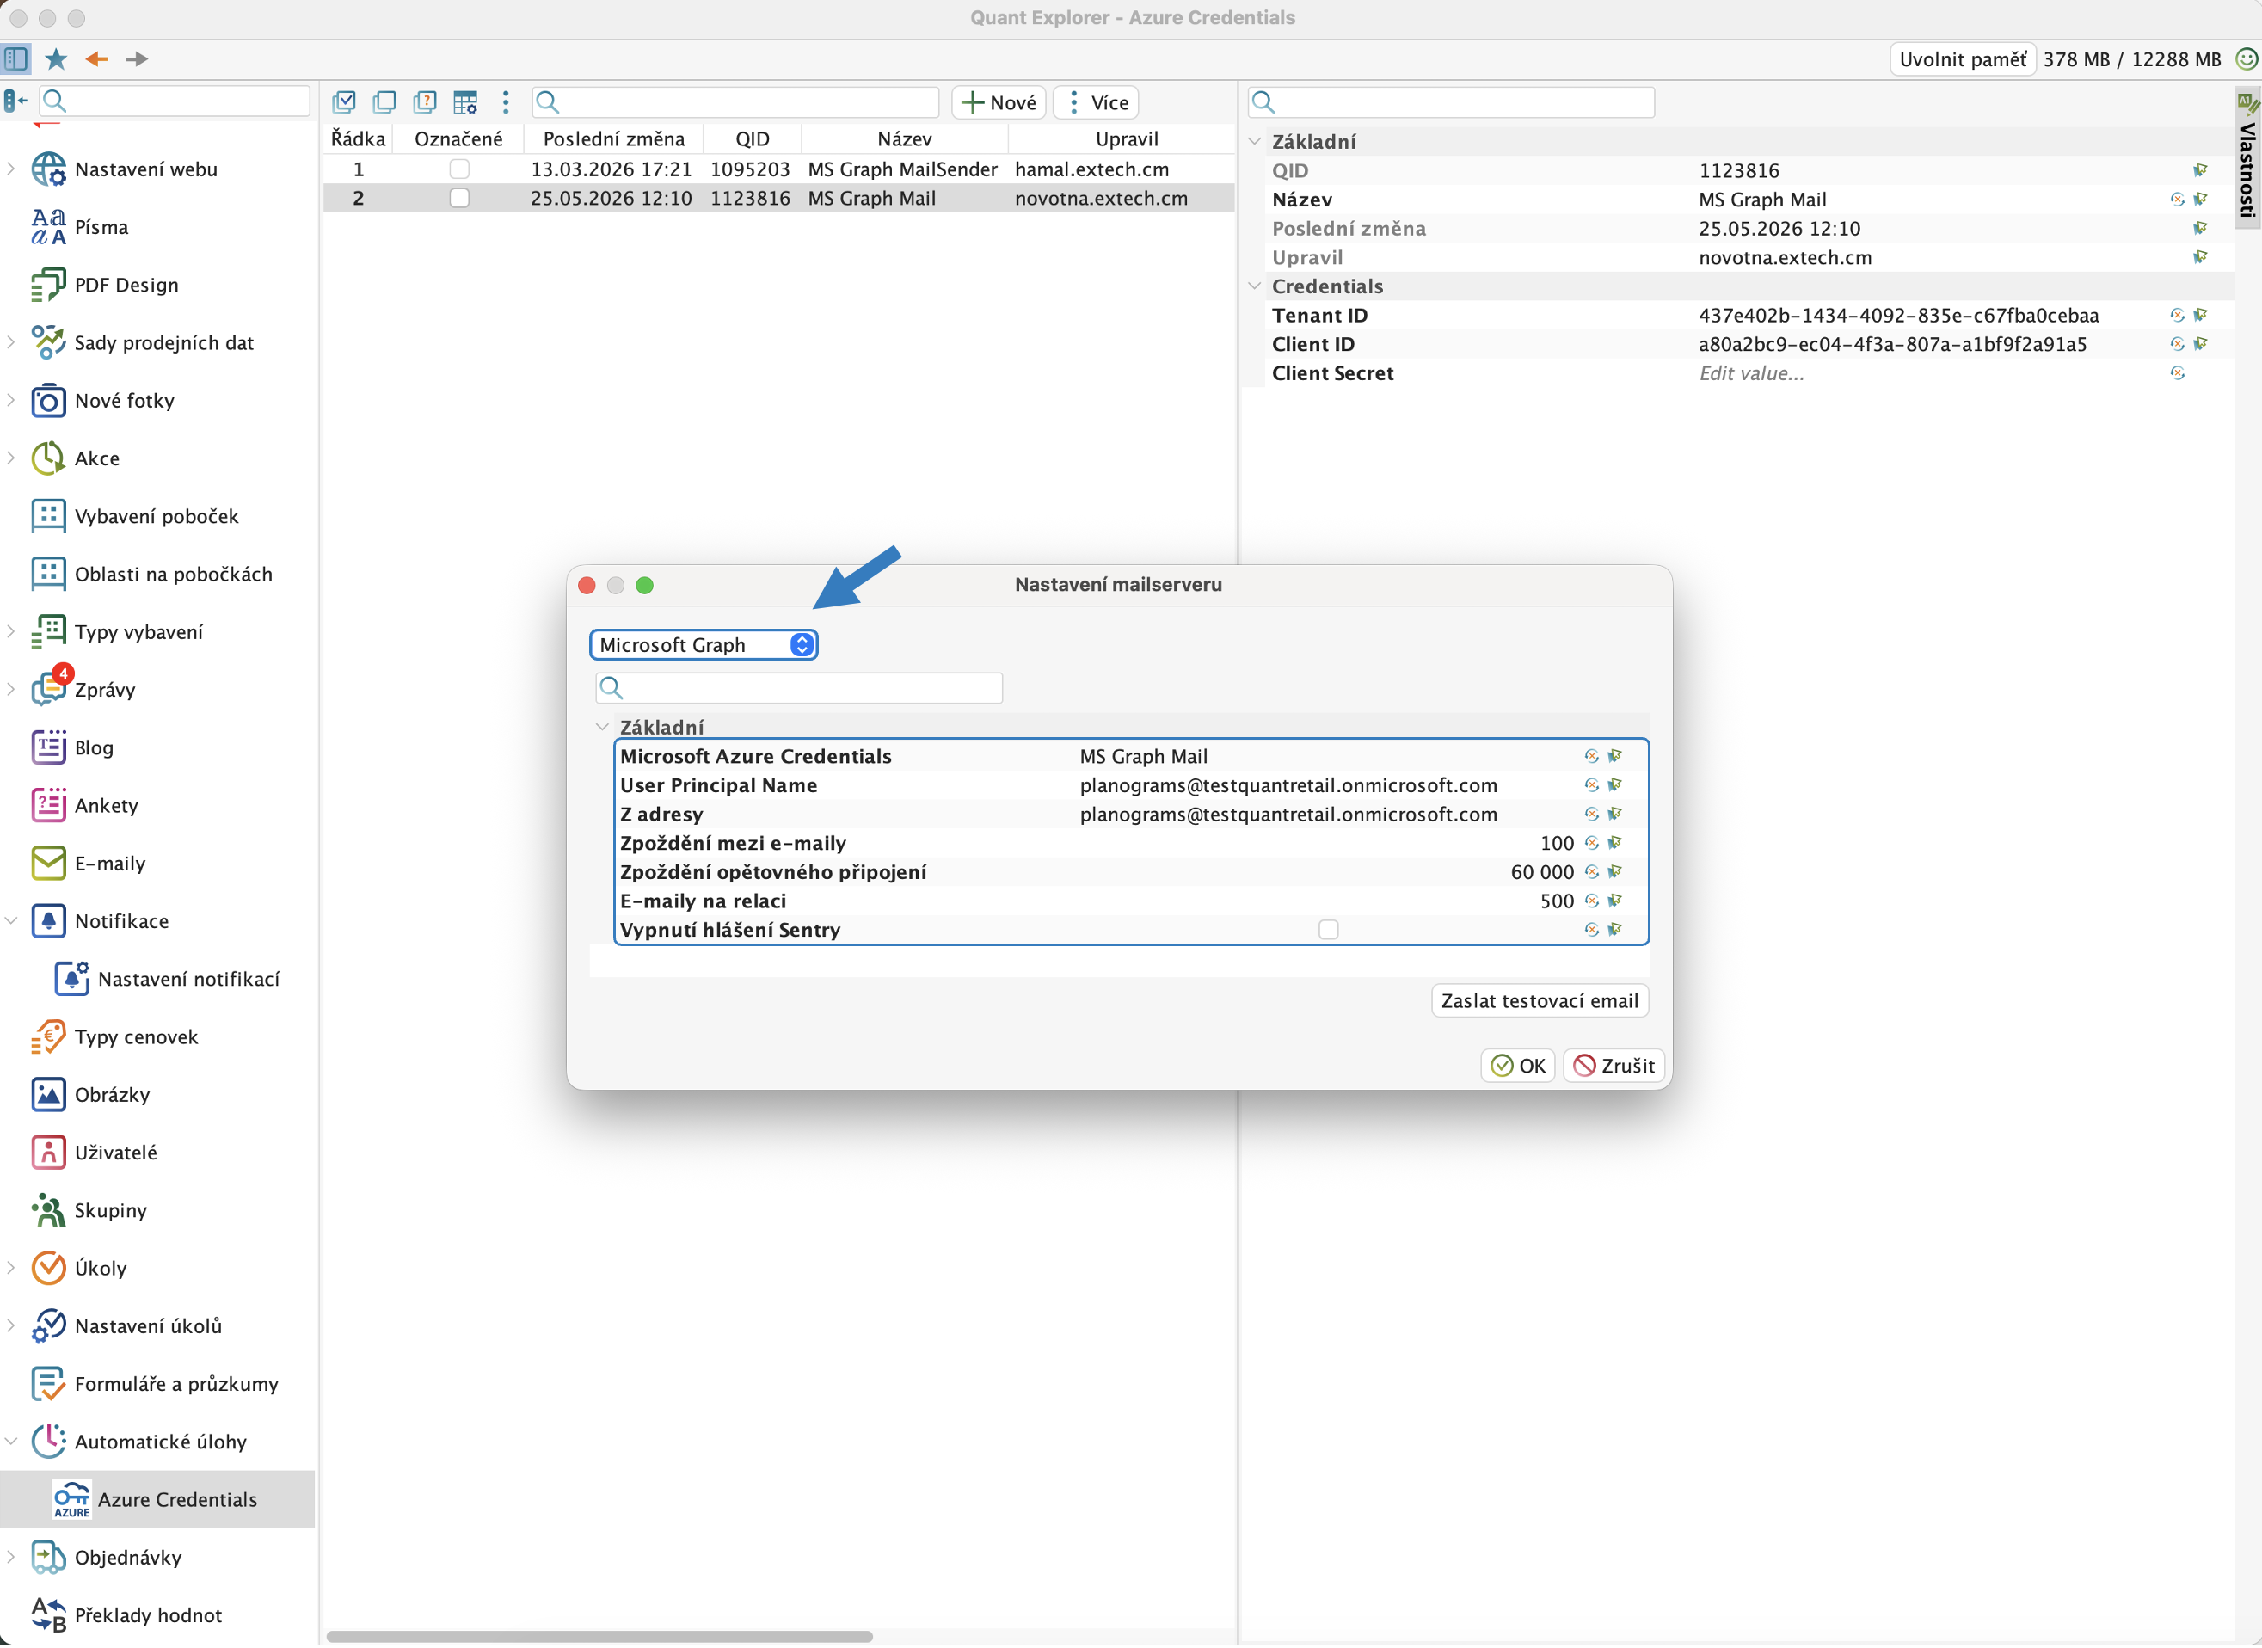This screenshot has height=1648, width=2262.
Task: Collapse the Automatické úlohy tree node
Action: [11, 1442]
